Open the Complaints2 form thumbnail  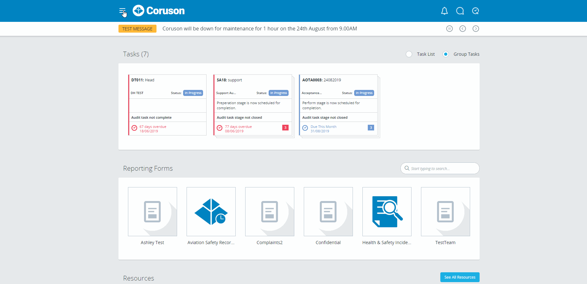point(270,211)
